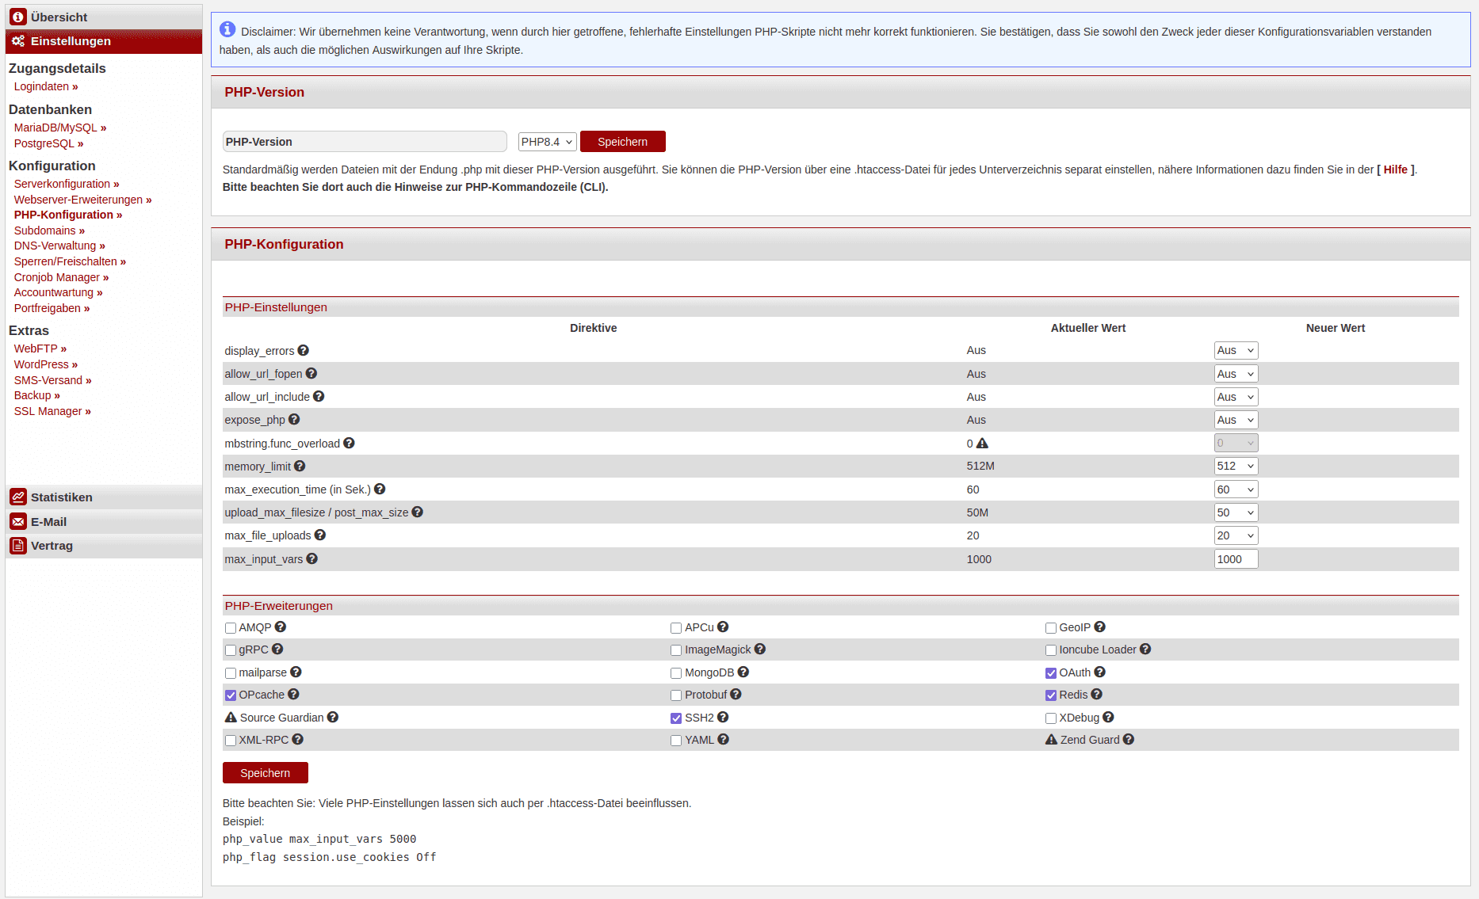1479x899 pixels.
Task: Click Speichern button next to PHP version
Action: click(622, 142)
